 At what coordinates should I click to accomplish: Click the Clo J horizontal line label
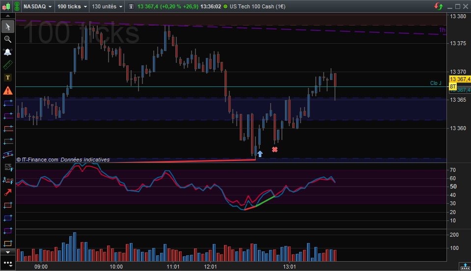pyautogui.click(x=436, y=83)
